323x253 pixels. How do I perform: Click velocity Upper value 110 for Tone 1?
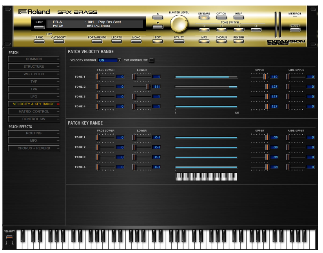[274, 77]
